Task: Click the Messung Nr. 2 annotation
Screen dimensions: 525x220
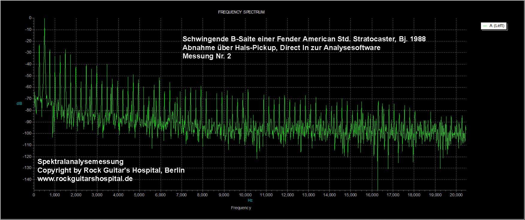Action: click(x=207, y=56)
